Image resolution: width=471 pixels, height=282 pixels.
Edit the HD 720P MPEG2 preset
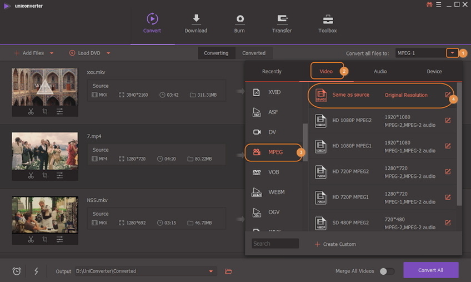pos(448,171)
